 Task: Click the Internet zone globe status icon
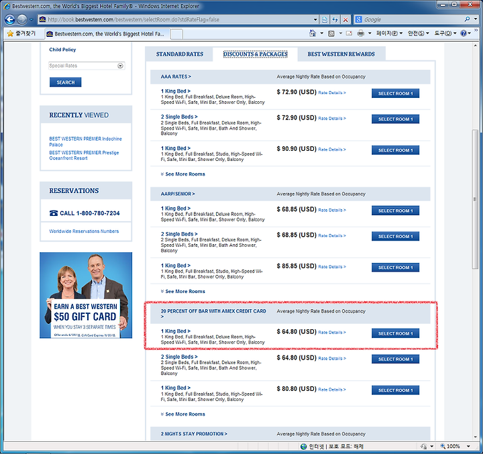tap(304, 447)
